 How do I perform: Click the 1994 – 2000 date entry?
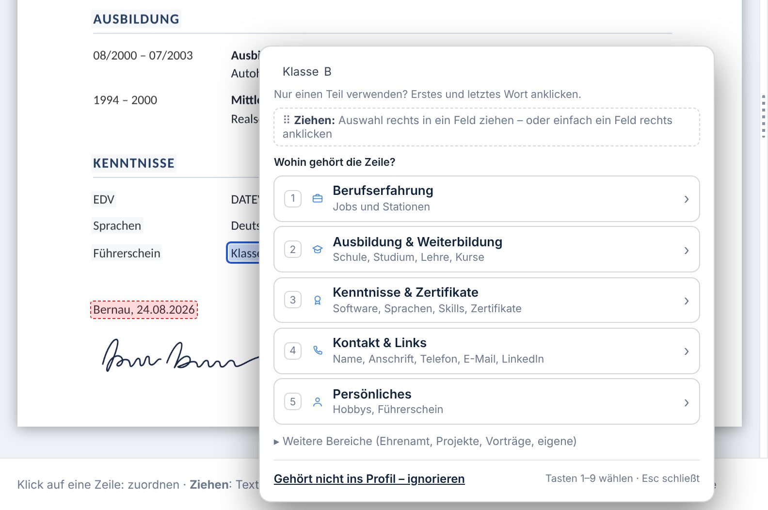pyautogui.click(x=125, y=100)
